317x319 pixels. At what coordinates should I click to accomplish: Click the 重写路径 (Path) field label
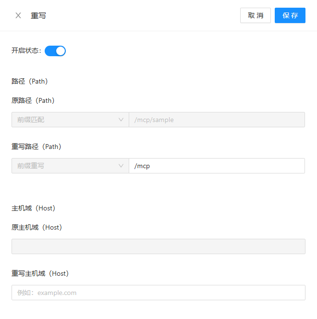tap(37, 147)
